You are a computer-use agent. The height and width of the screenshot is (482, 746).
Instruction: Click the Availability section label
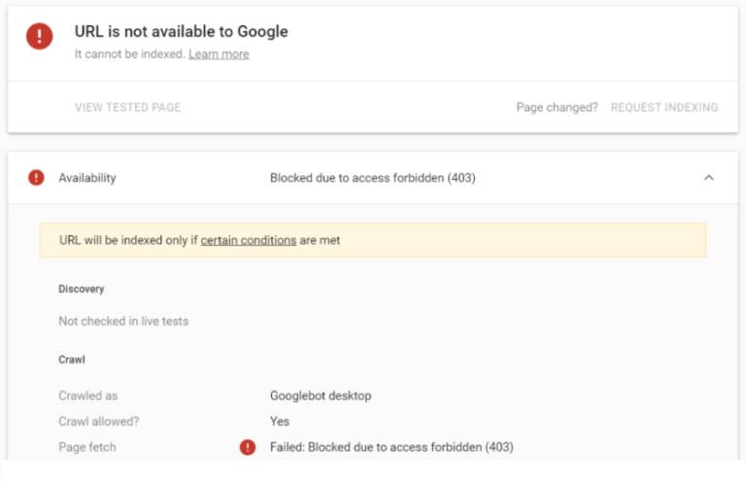point(87,178)
